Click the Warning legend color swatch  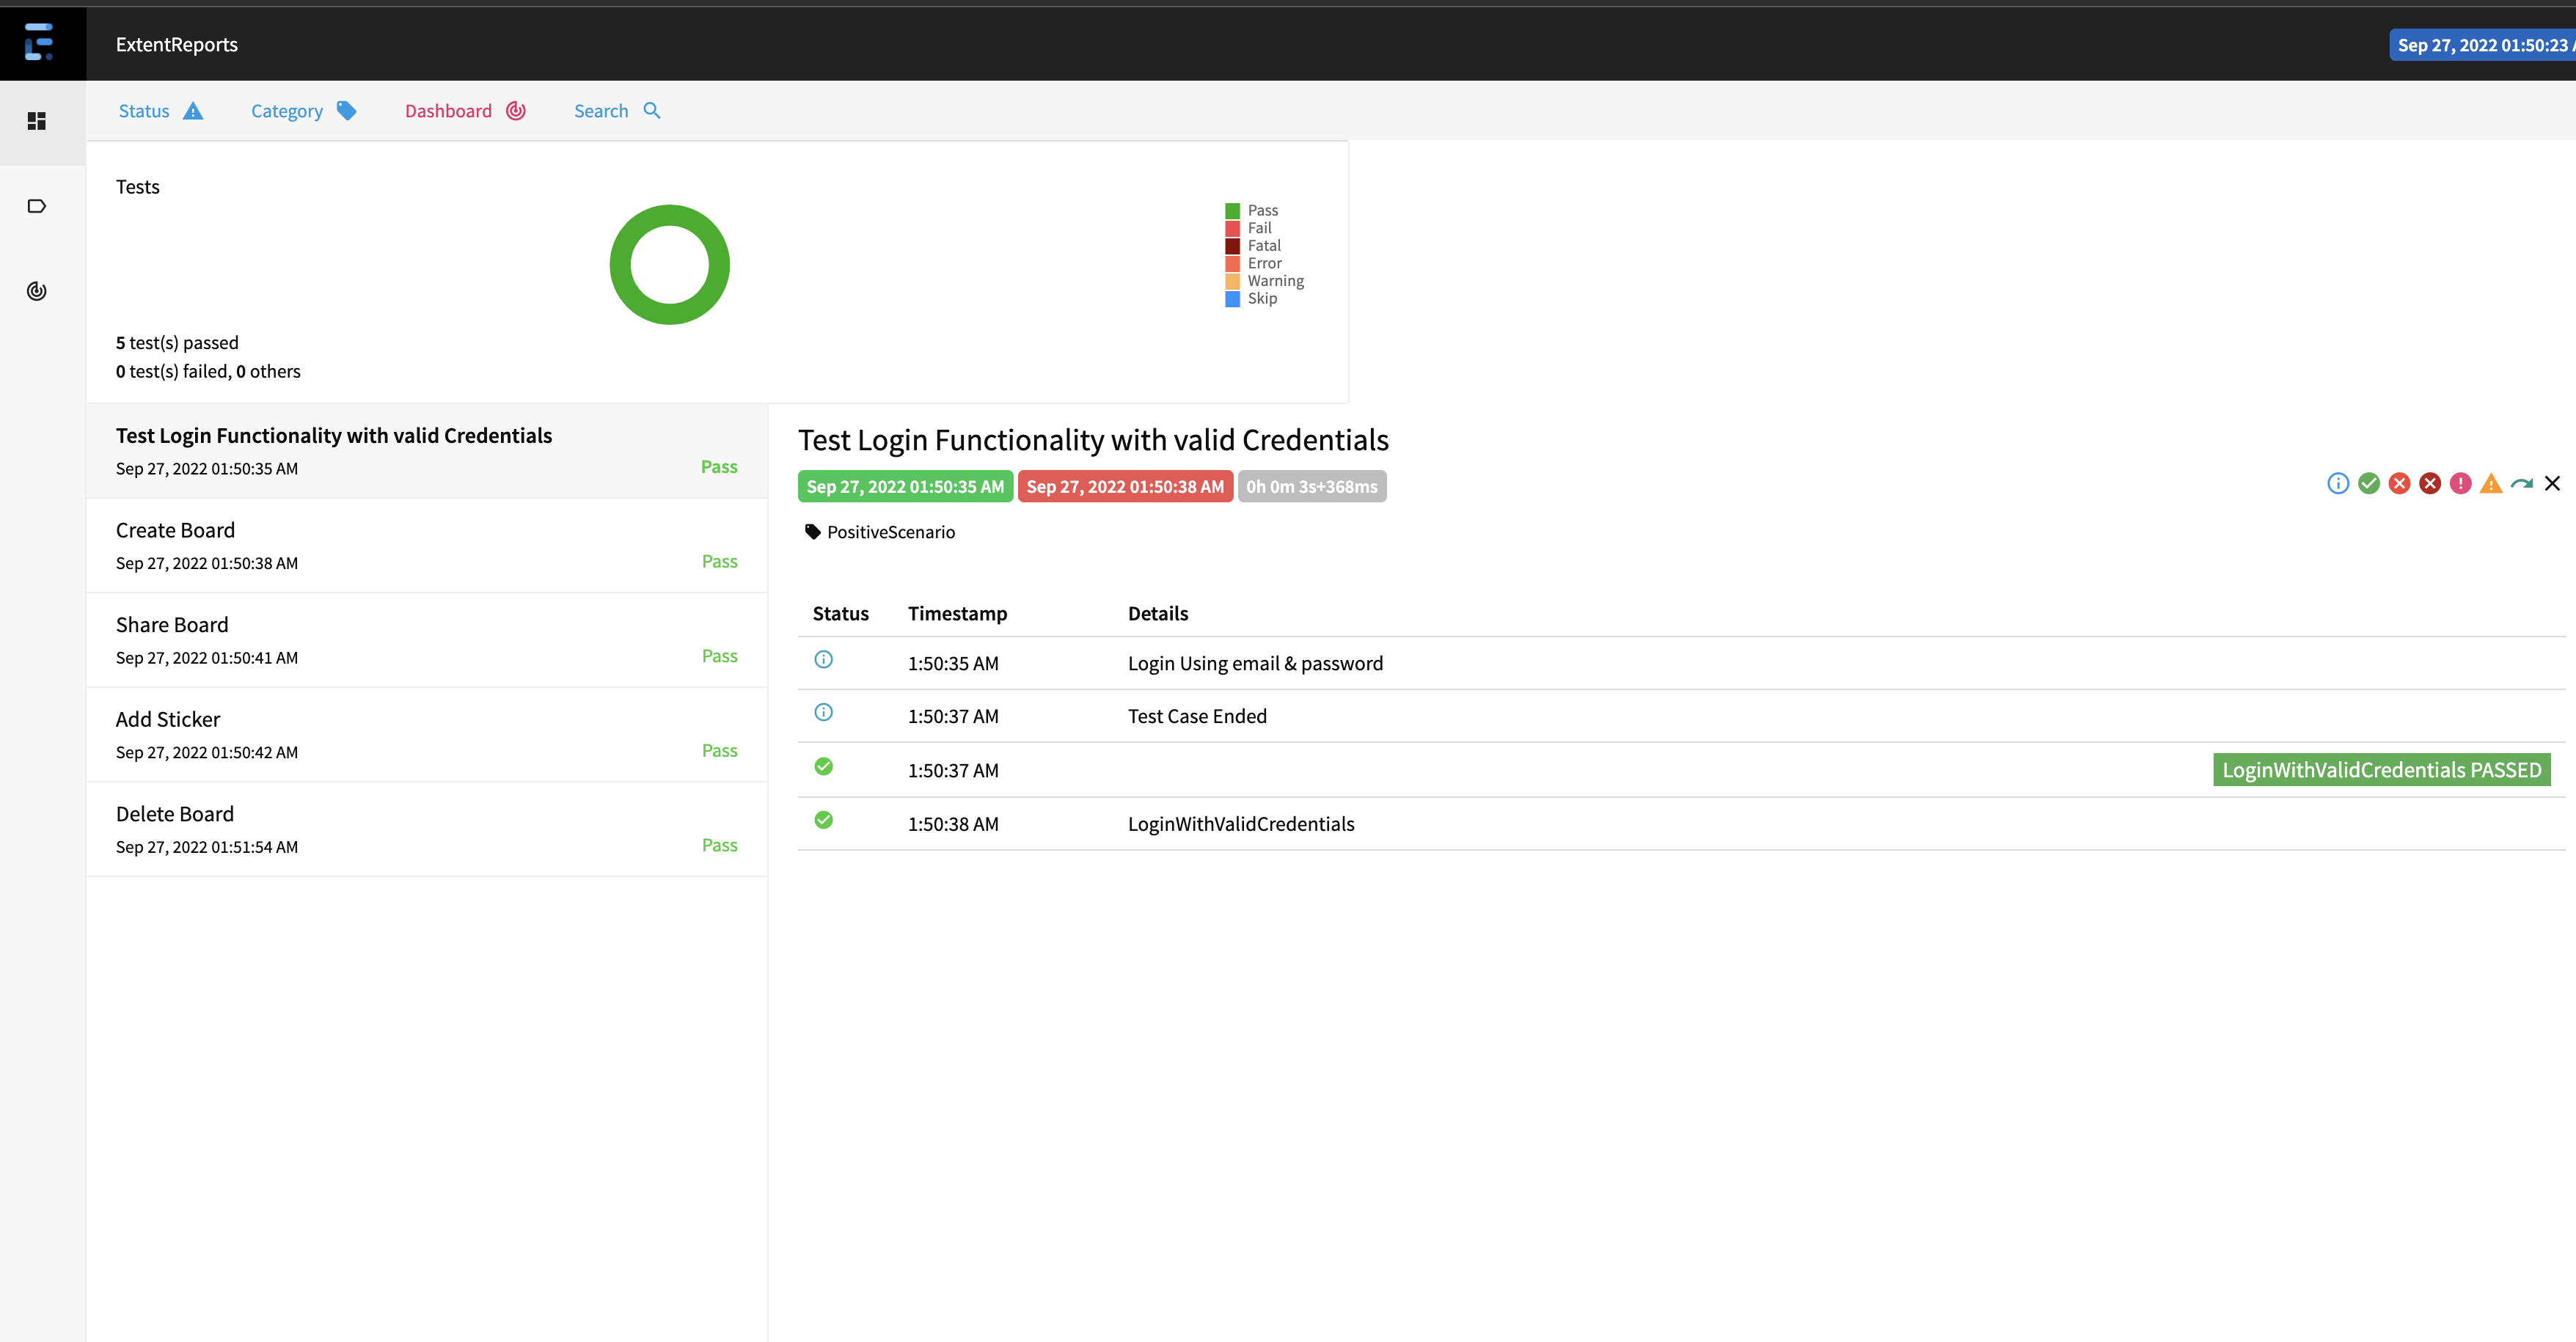coord(1232,281)
